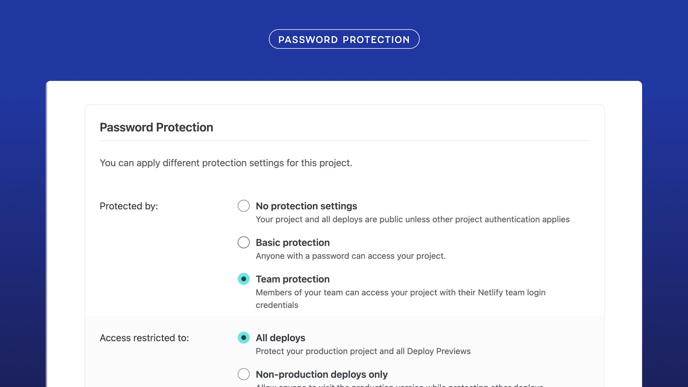
Task: Click the "Password Protection" card heading
Action: [156, 127]
